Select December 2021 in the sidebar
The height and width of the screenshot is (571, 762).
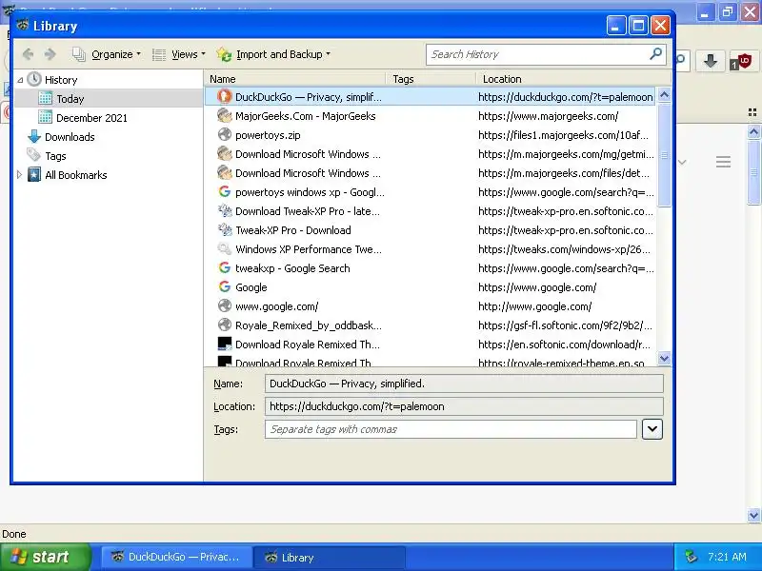pyautogui.click(x=91, y=117)
